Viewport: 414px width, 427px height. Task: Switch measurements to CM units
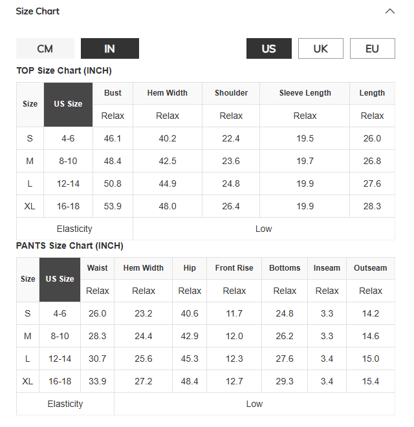point(45,48)
